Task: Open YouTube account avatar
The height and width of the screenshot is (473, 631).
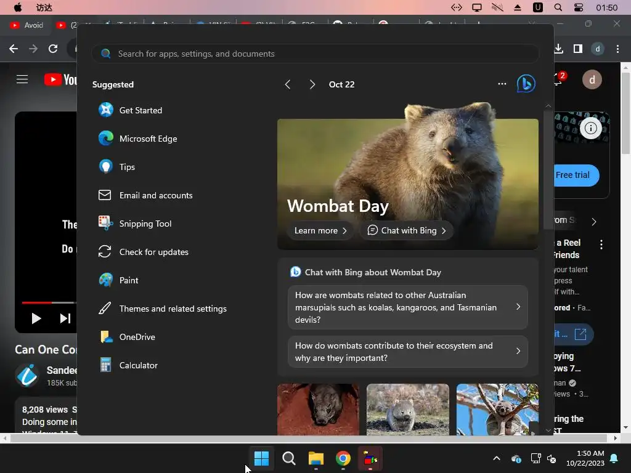Action: click(592, 79)
